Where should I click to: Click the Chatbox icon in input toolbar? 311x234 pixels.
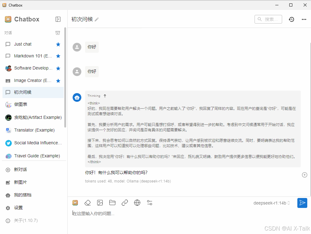pyautogui.click(x=75, y=203)
